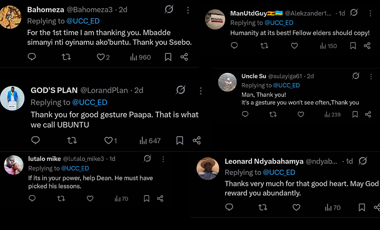Click lutalo mike's display name
This screenshot has width=380, height=230.
(43, 158)
